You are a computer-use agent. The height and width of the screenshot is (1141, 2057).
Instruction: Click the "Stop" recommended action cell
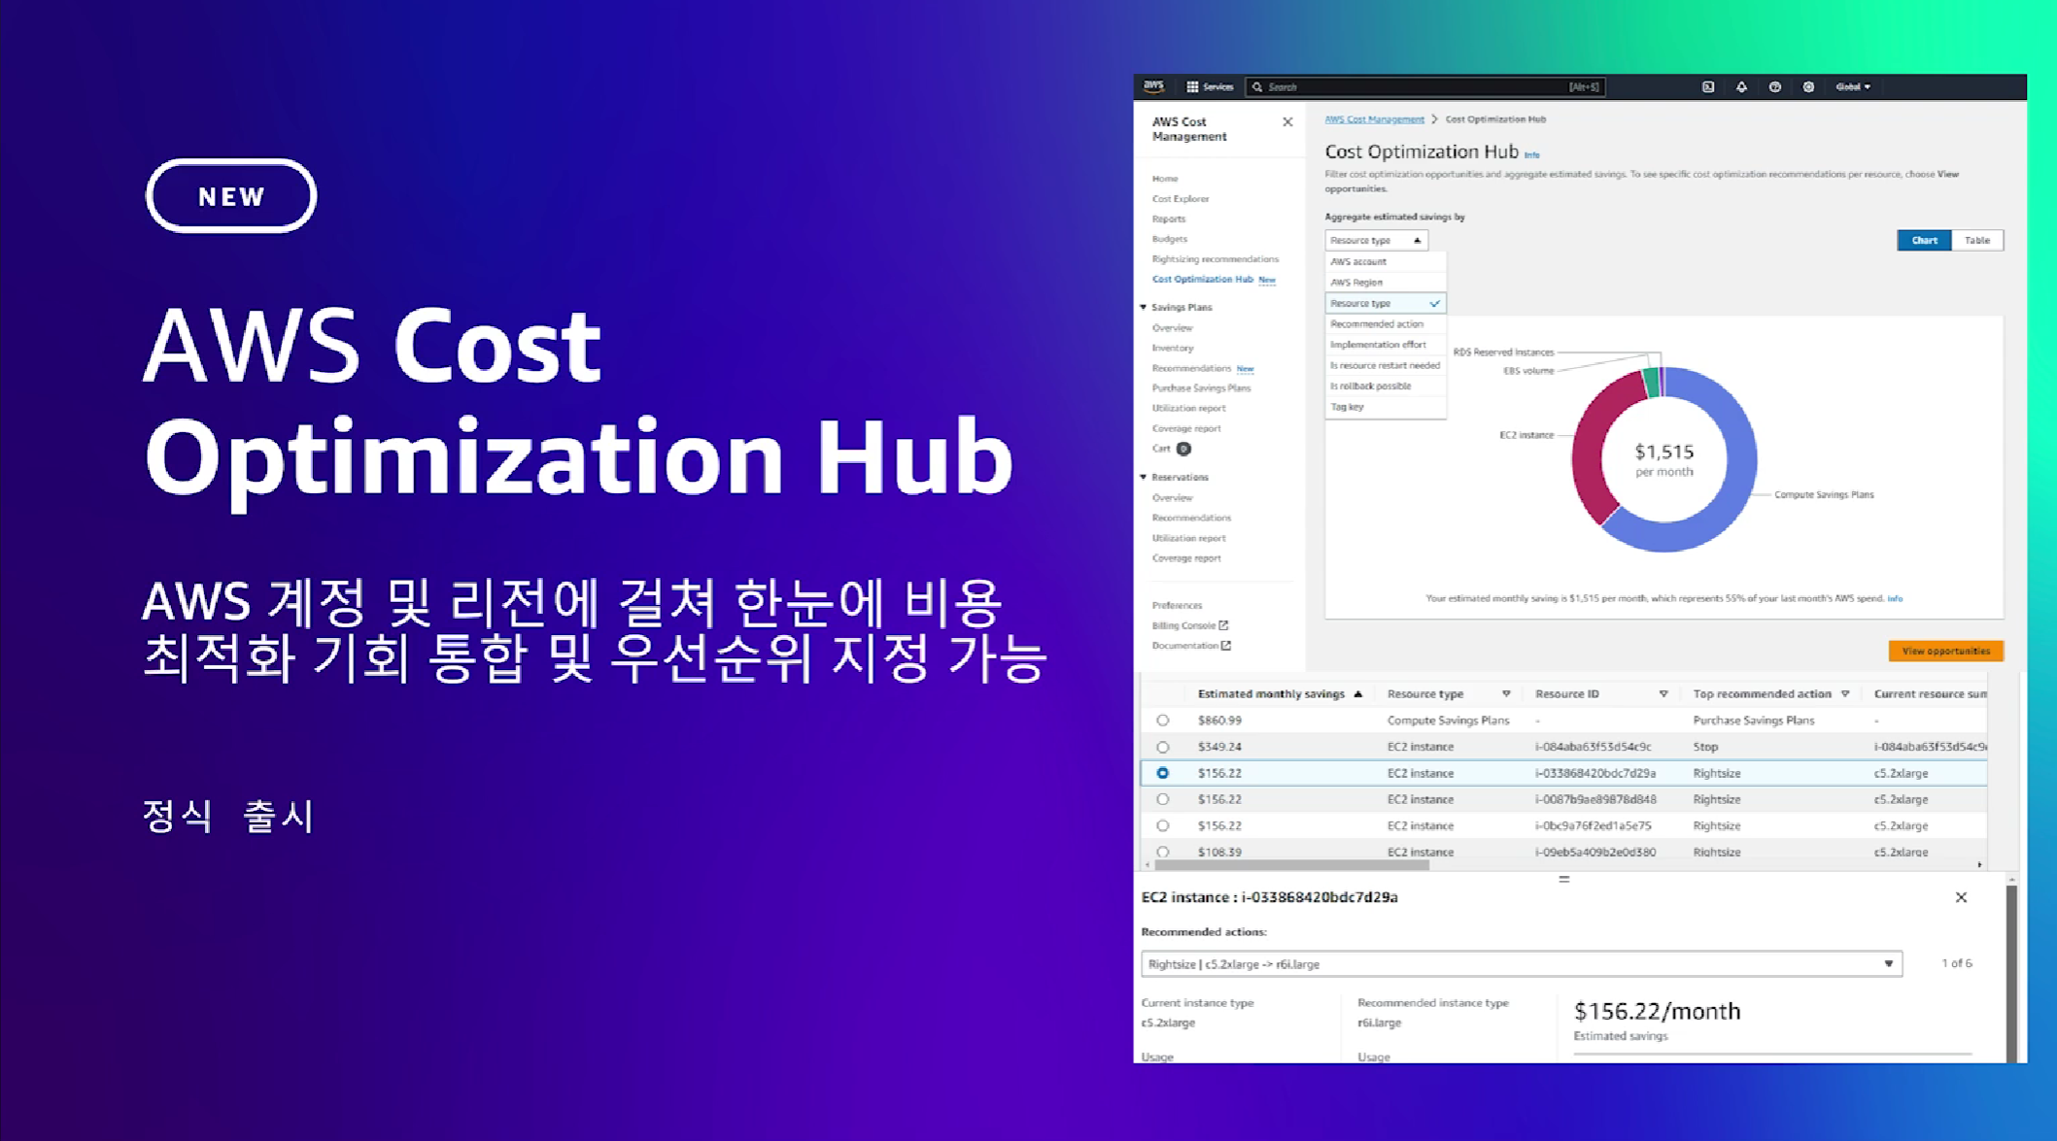(1705, 747)
